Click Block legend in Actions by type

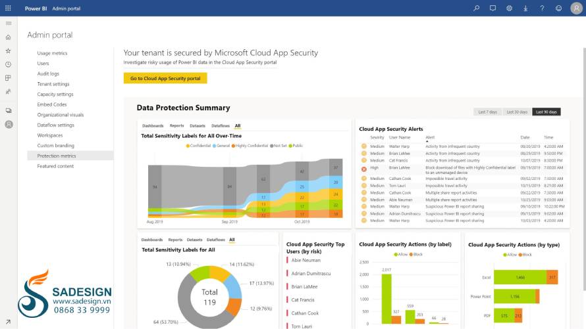(x=525, y=255)
